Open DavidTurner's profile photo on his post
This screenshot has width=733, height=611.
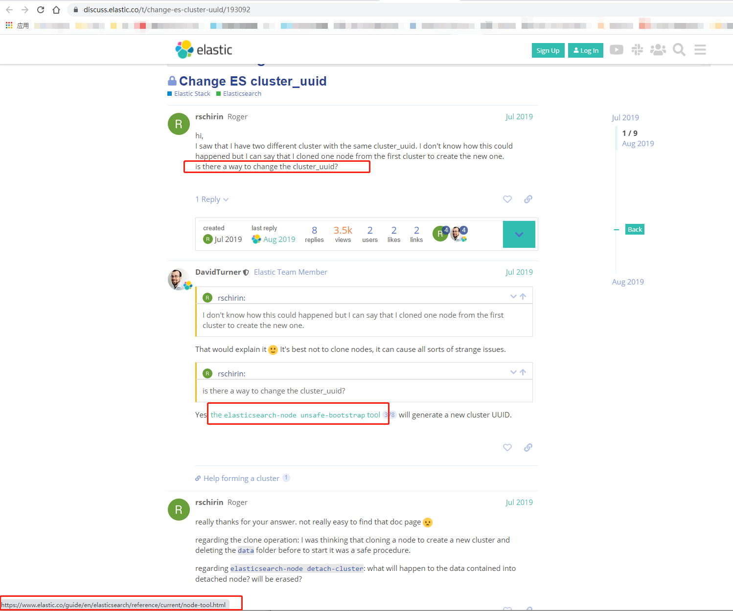[179, 279]
